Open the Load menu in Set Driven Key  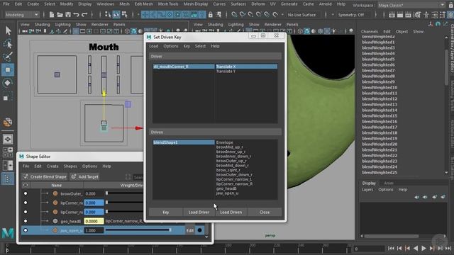click(x=153, y=46)
